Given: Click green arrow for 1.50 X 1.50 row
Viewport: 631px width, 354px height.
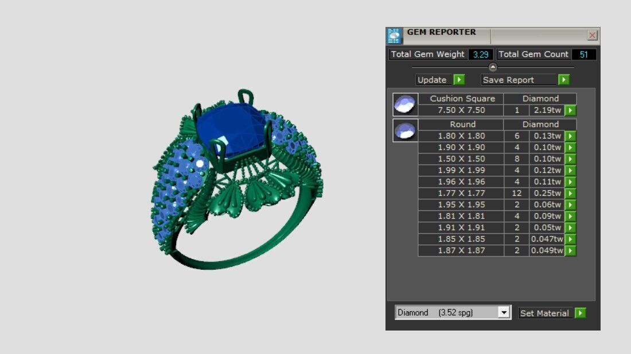Looking at the screenshot, I should point(570,159).
